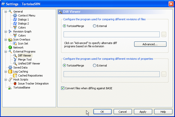The height and width of the screenshot is (117, 175).
Task: Open the Unified Diff Viewer settings page
Action: (29, 63)
